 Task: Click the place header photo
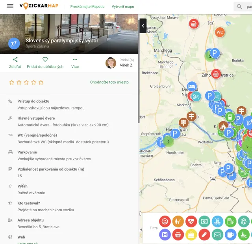pos(69,34)
